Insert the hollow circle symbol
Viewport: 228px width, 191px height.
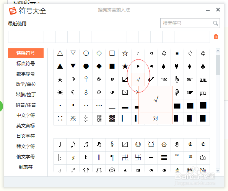pyautogui.click(x=86, y=53)
